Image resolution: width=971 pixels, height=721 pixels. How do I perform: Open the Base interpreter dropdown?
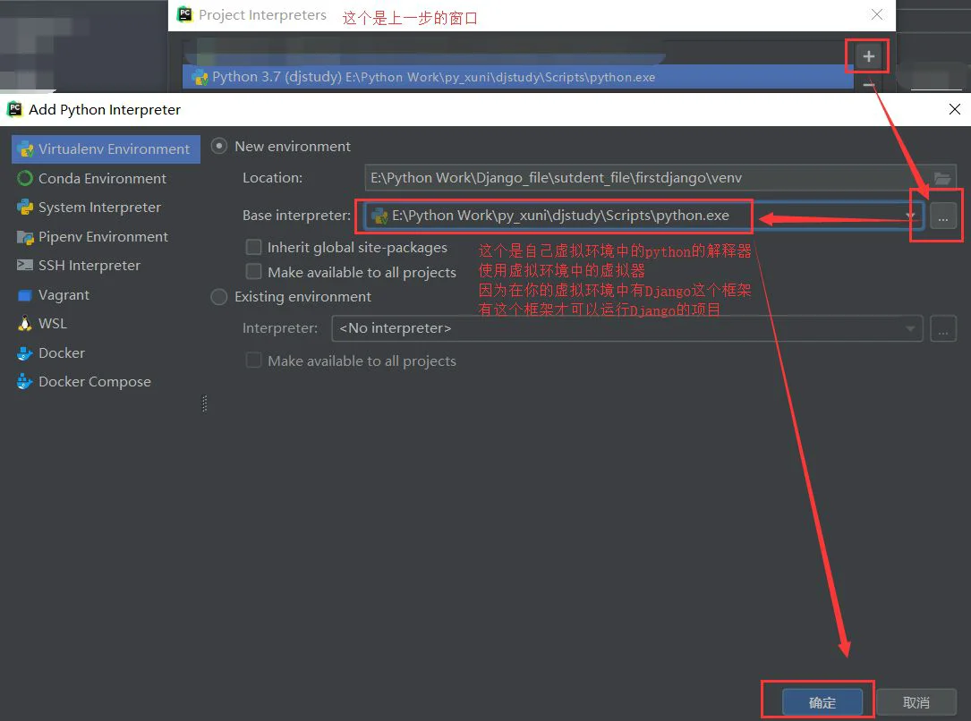point(644,216)
